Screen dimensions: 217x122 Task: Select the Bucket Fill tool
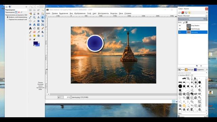[x=34, y=28]
